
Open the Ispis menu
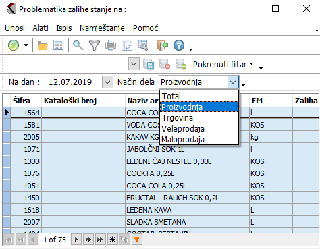[64, 28]
